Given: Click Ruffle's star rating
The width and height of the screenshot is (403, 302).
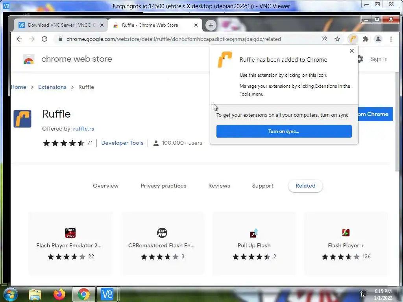Looking at the screenshot, I should point(64,143).
